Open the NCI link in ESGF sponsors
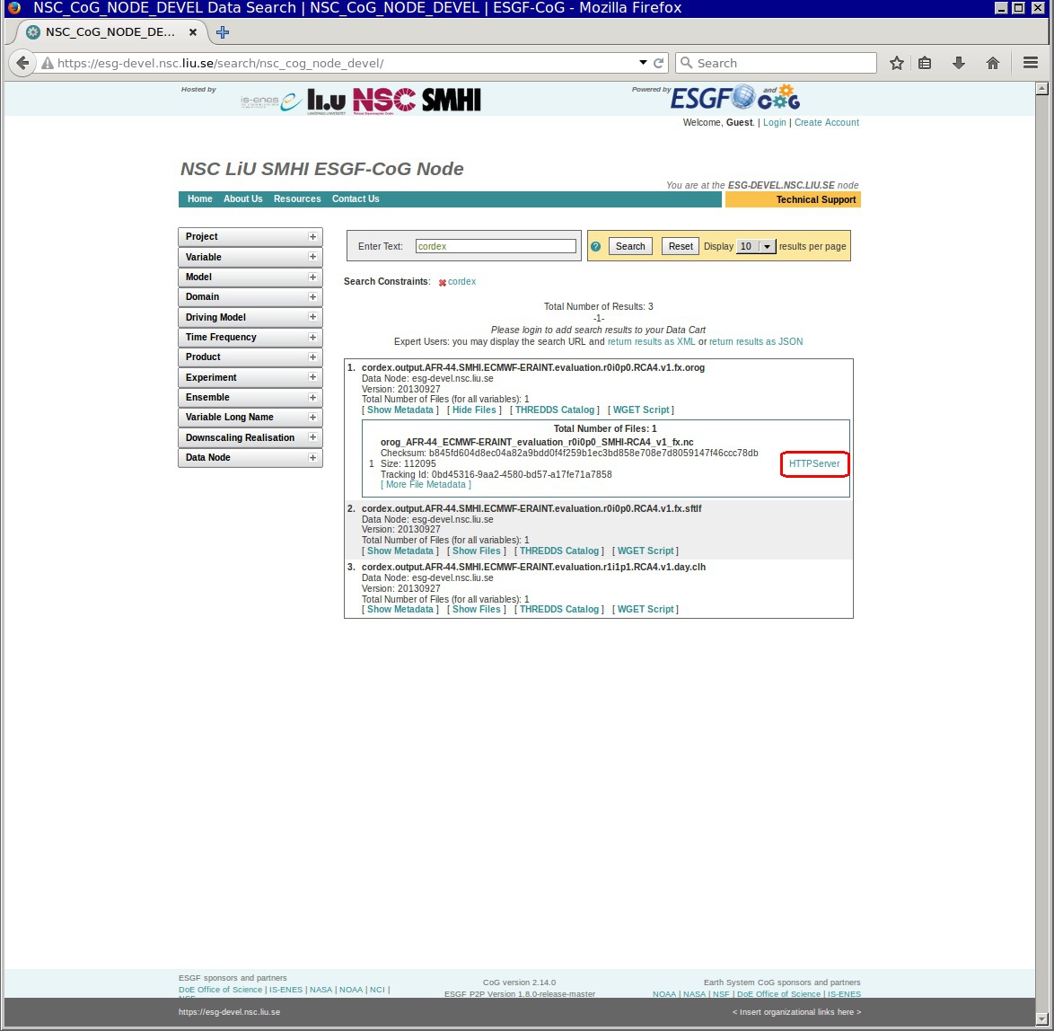 377,990
